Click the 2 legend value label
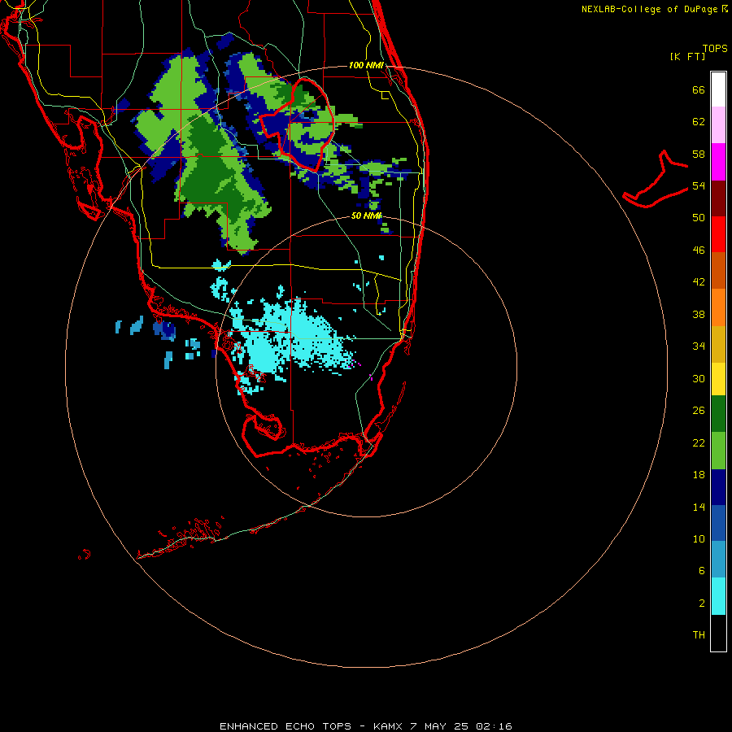Screen dimensions: 732x732 [702, 603]
